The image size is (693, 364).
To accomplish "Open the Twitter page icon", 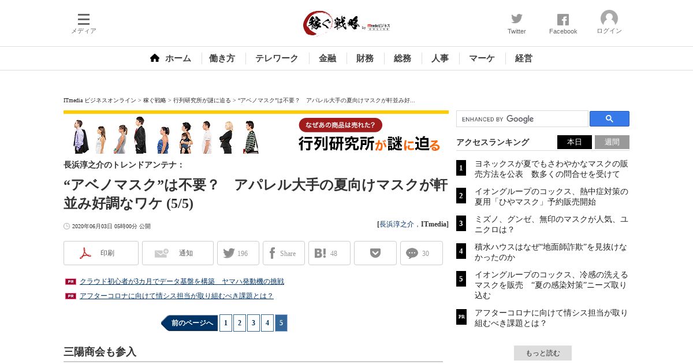I will coord(516,24).
